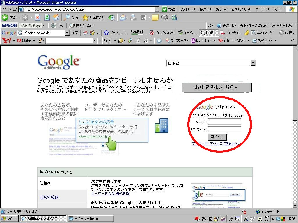Open the ここにあなたの広告 link

[x=96, y=122]
